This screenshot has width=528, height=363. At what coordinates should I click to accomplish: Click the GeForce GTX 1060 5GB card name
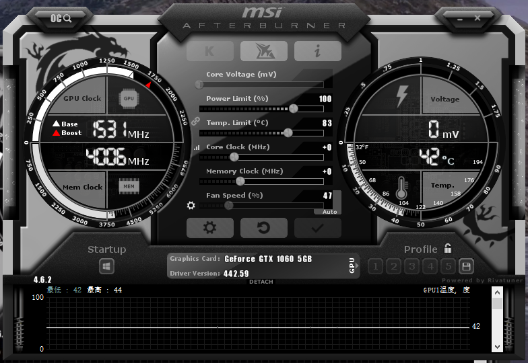coord(268,259)
